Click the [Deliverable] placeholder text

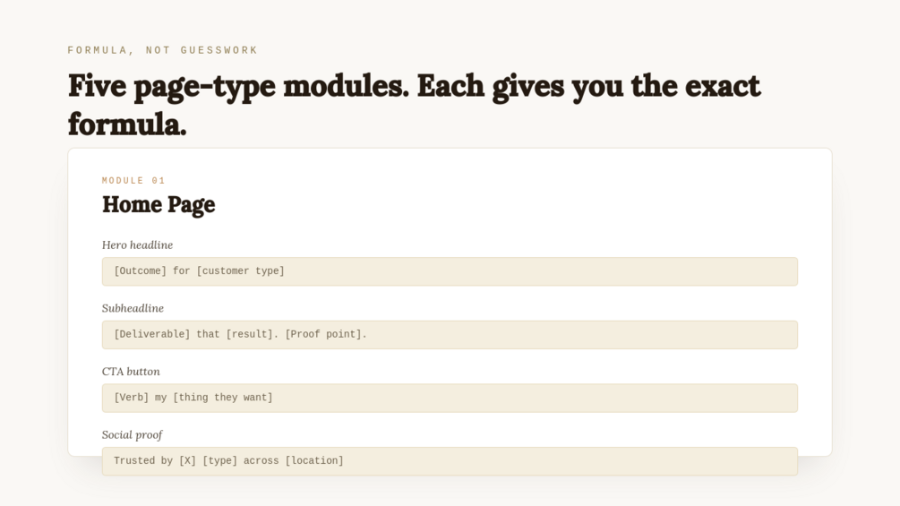coord(152,334)
